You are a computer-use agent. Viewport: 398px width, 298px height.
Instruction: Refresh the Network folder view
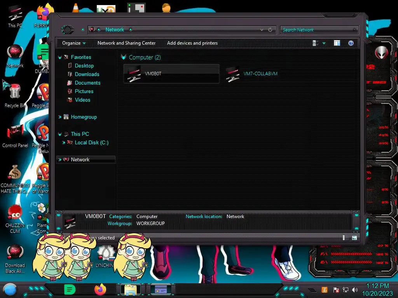pyautogui.click(x=270, y=29)
